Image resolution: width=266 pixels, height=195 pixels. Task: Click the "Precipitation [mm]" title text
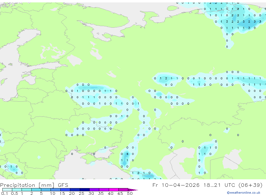point(27,185)
